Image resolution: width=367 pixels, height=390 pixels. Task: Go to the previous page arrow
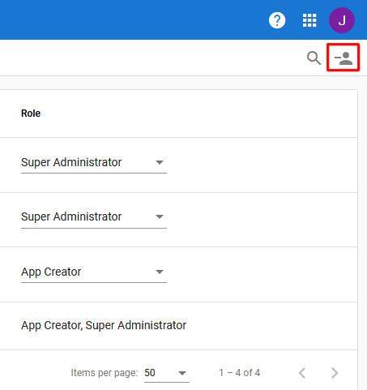point(302,373)
